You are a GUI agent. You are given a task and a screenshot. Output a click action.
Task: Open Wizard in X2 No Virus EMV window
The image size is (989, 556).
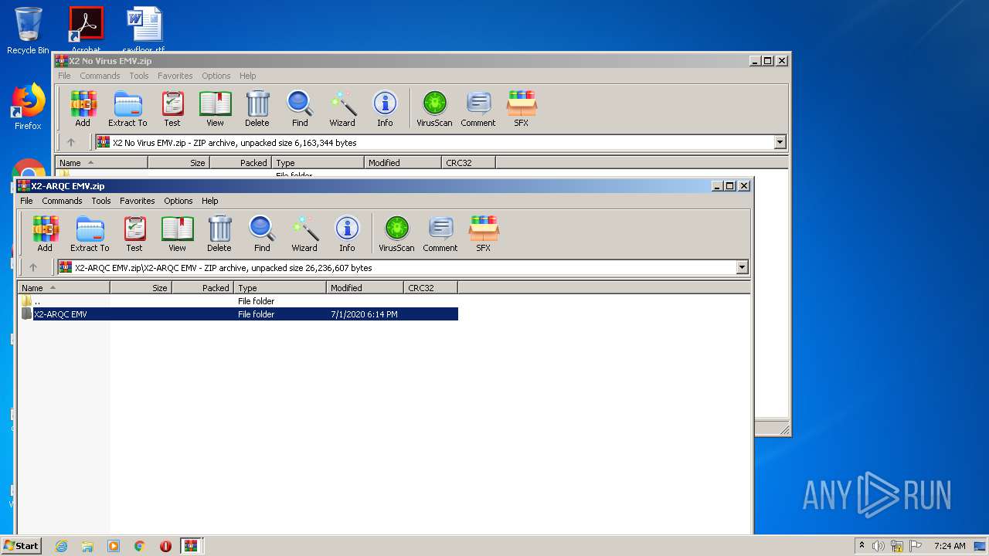click(x=342, y=109)
